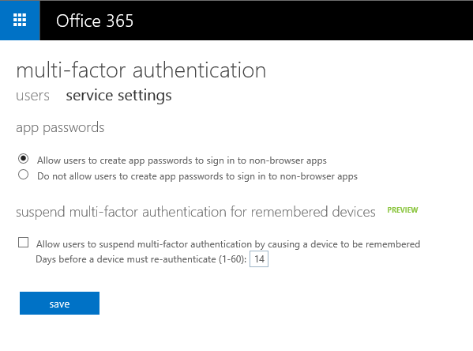Select the Allow users to create app passwords radio

click(x=23, y=159)
